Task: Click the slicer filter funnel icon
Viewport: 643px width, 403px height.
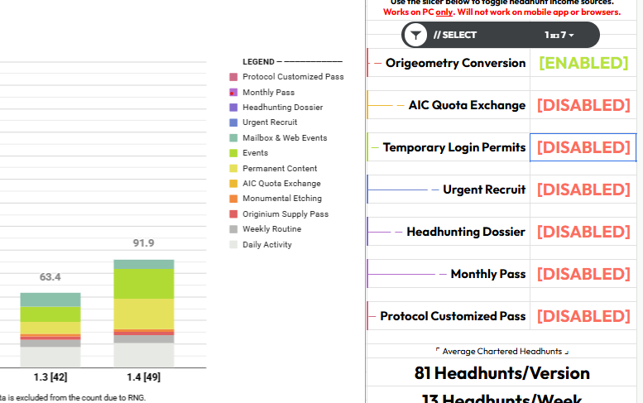Action: [x=415, y=35]
